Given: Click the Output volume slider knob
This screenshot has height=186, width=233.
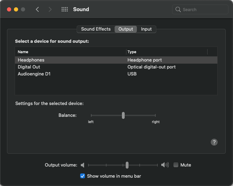Looking at the screenshot, I should [x=127, y=165].
